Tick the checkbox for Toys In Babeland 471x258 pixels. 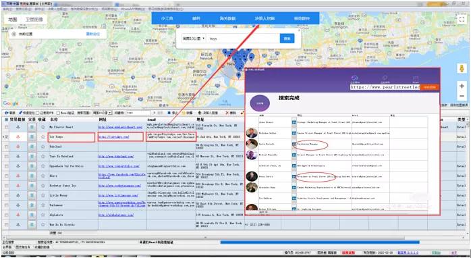(x=6, y=157)
